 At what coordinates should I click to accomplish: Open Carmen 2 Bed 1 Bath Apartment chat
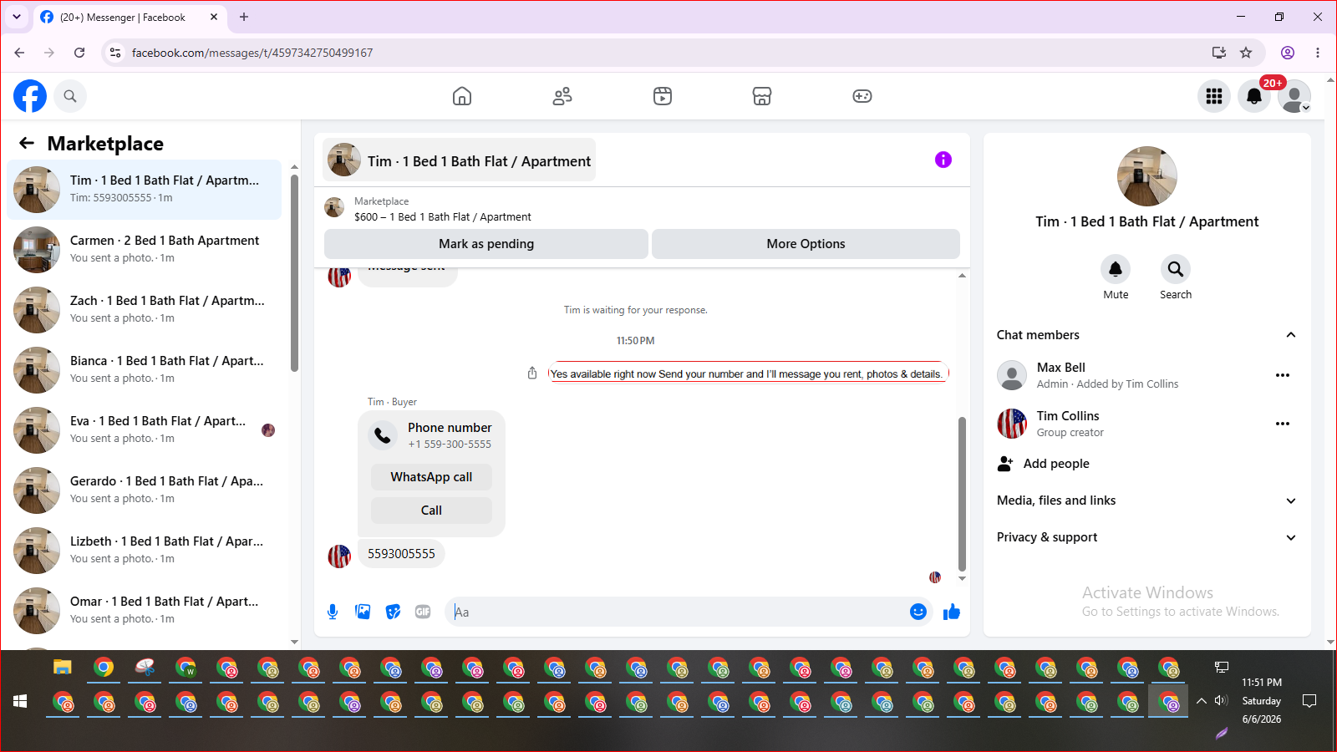tap(144, 250)
